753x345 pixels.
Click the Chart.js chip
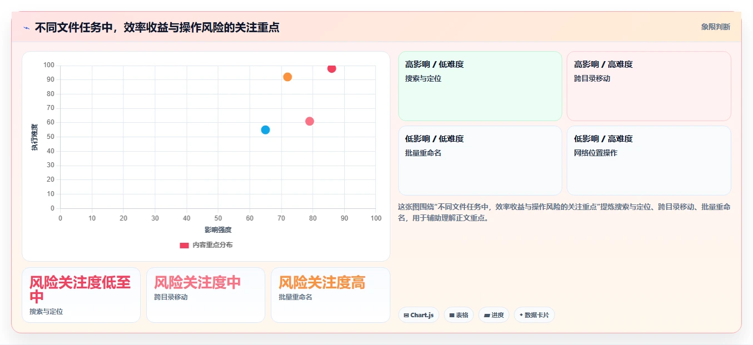[x=418, y=315]
